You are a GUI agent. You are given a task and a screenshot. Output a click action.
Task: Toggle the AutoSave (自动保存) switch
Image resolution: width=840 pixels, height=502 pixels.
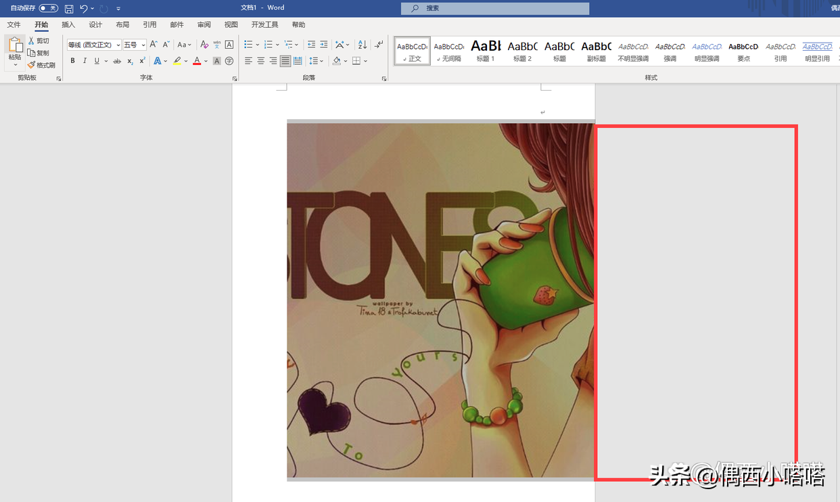pos(48,8)
